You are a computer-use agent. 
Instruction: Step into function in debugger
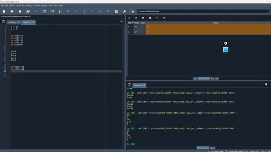coord(84,11)
